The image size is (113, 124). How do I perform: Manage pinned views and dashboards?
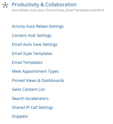tap(38, 80)
